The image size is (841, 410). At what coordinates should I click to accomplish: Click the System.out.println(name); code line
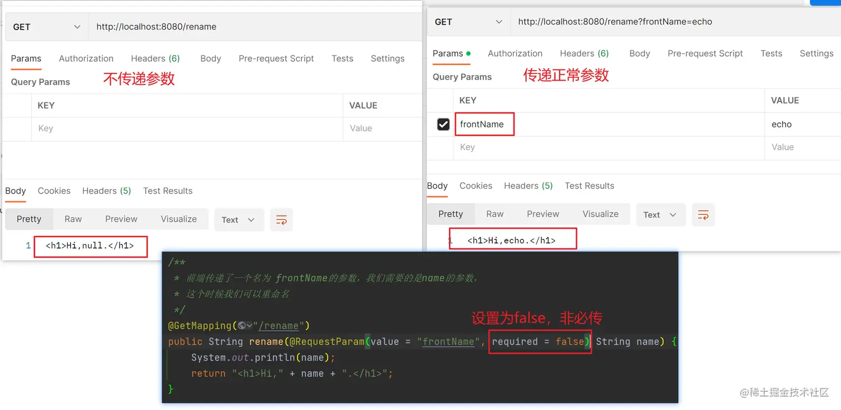point(263,358)
